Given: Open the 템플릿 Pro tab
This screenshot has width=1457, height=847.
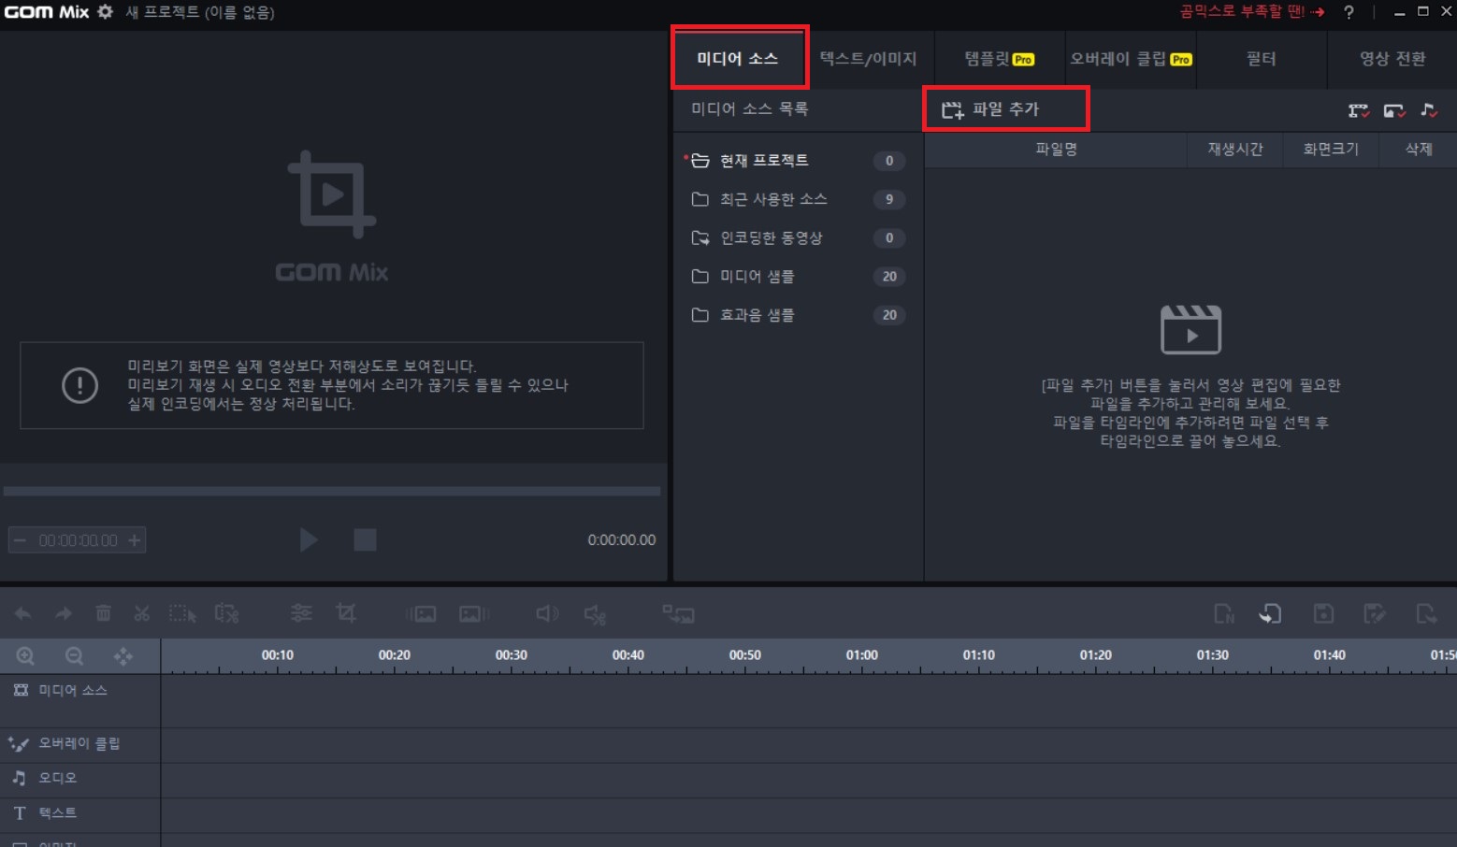Looking at the screenshot, I should pyautogui.click(x=1000, y=59).
